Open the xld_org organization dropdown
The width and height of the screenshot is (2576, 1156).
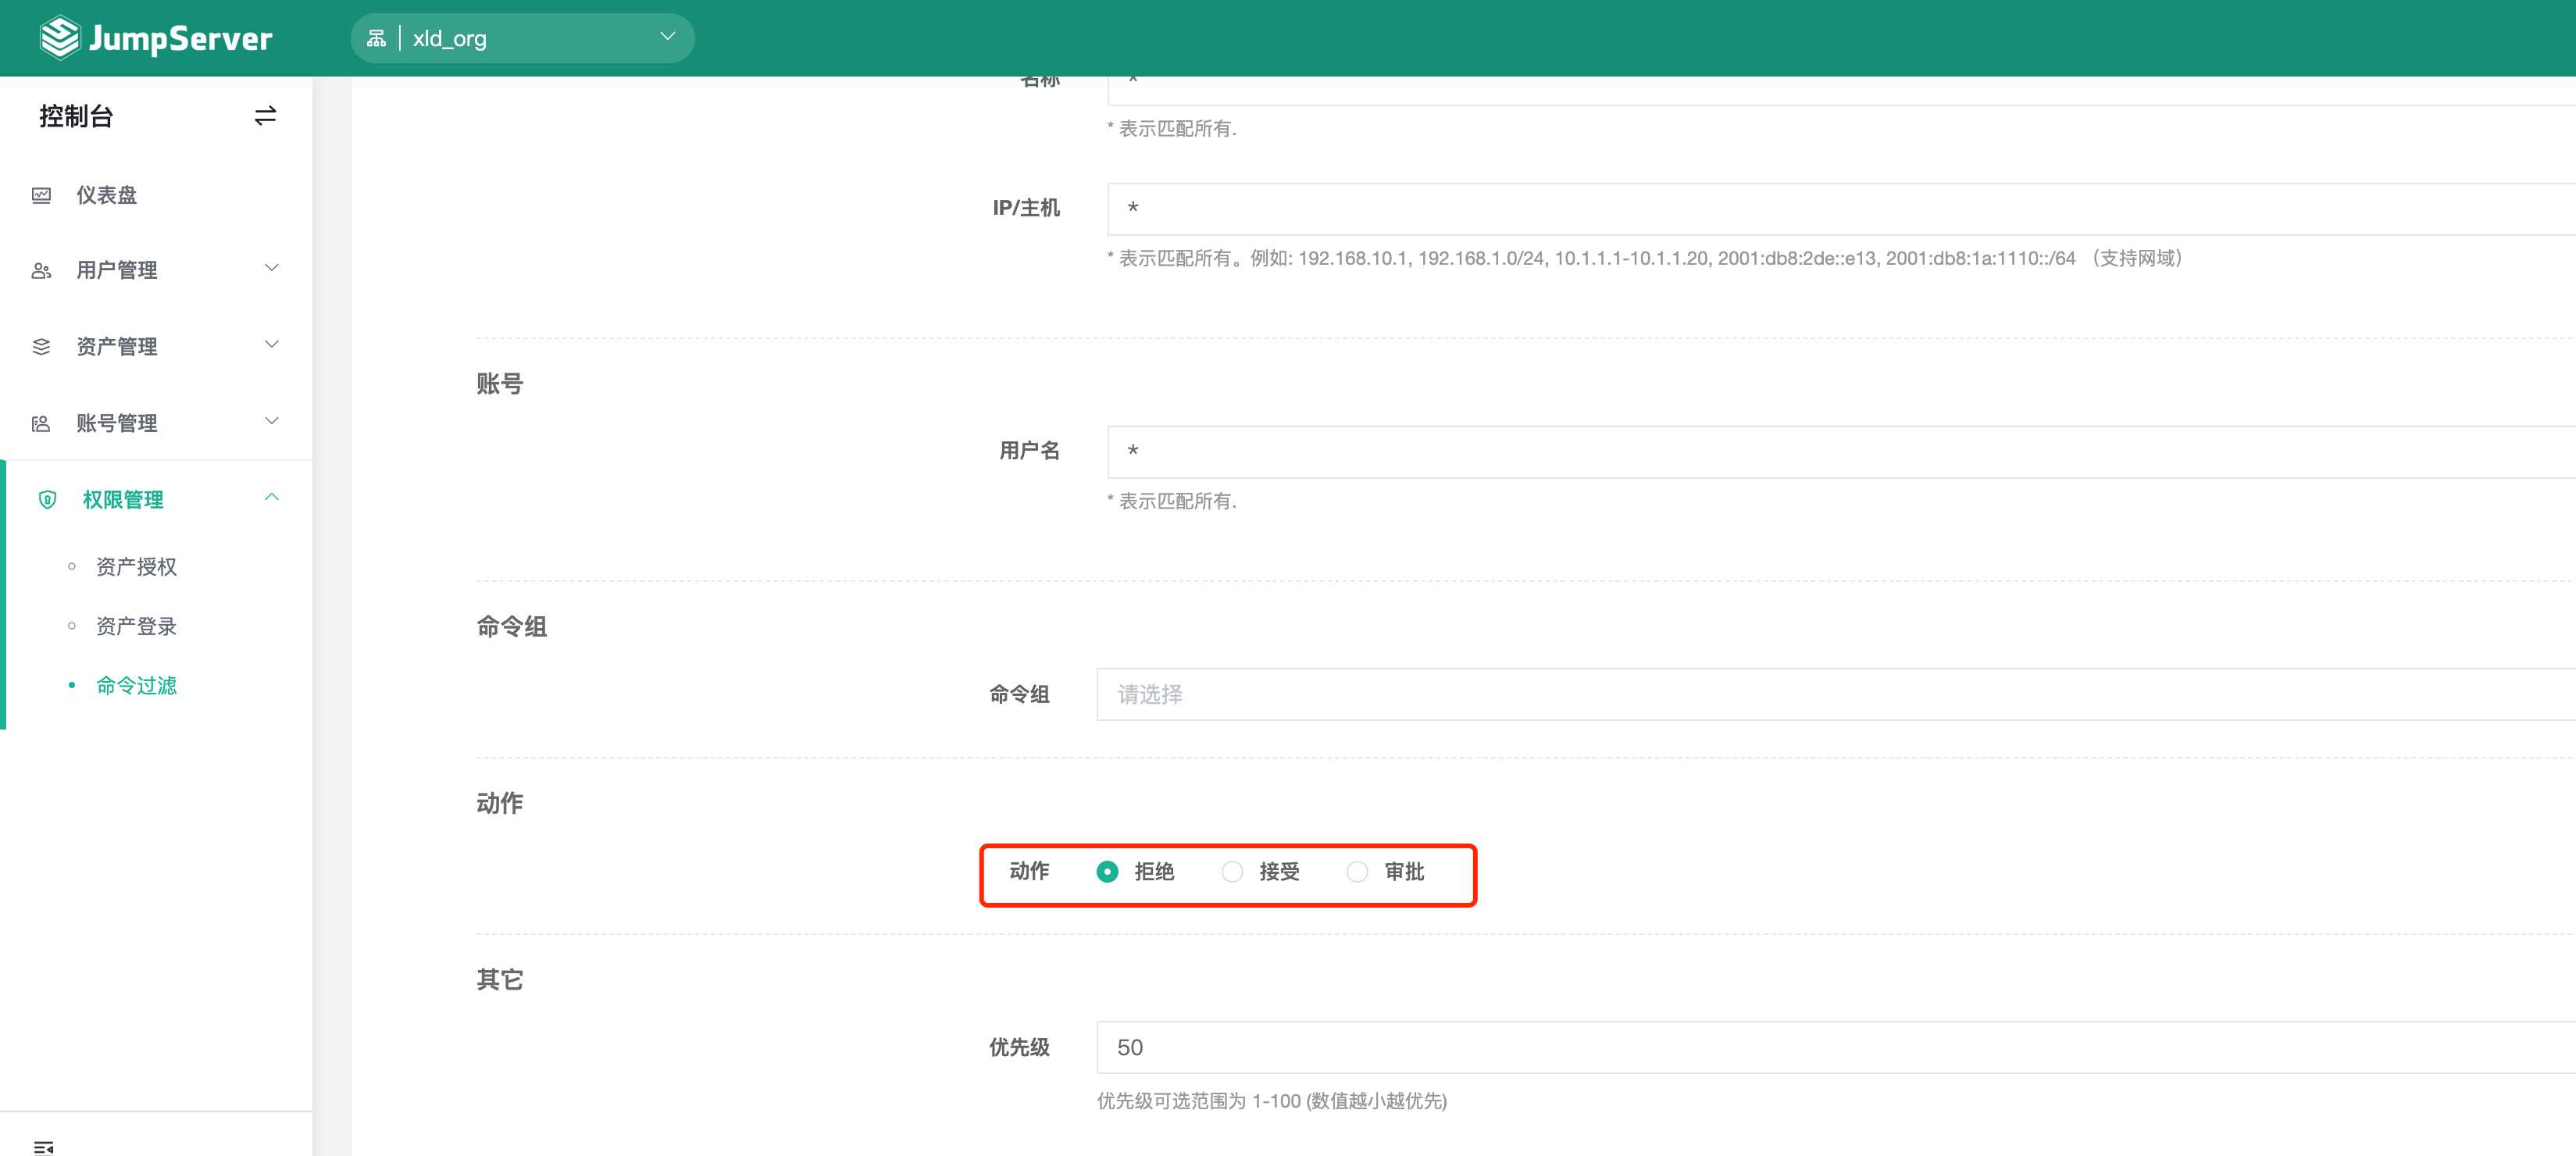tap(667, 37)
